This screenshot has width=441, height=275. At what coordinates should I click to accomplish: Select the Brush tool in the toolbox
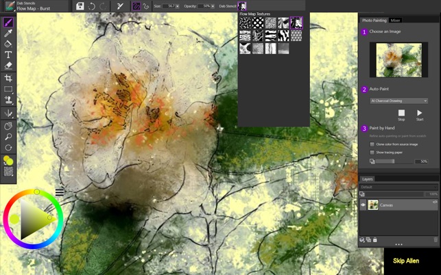click(8, 23)
